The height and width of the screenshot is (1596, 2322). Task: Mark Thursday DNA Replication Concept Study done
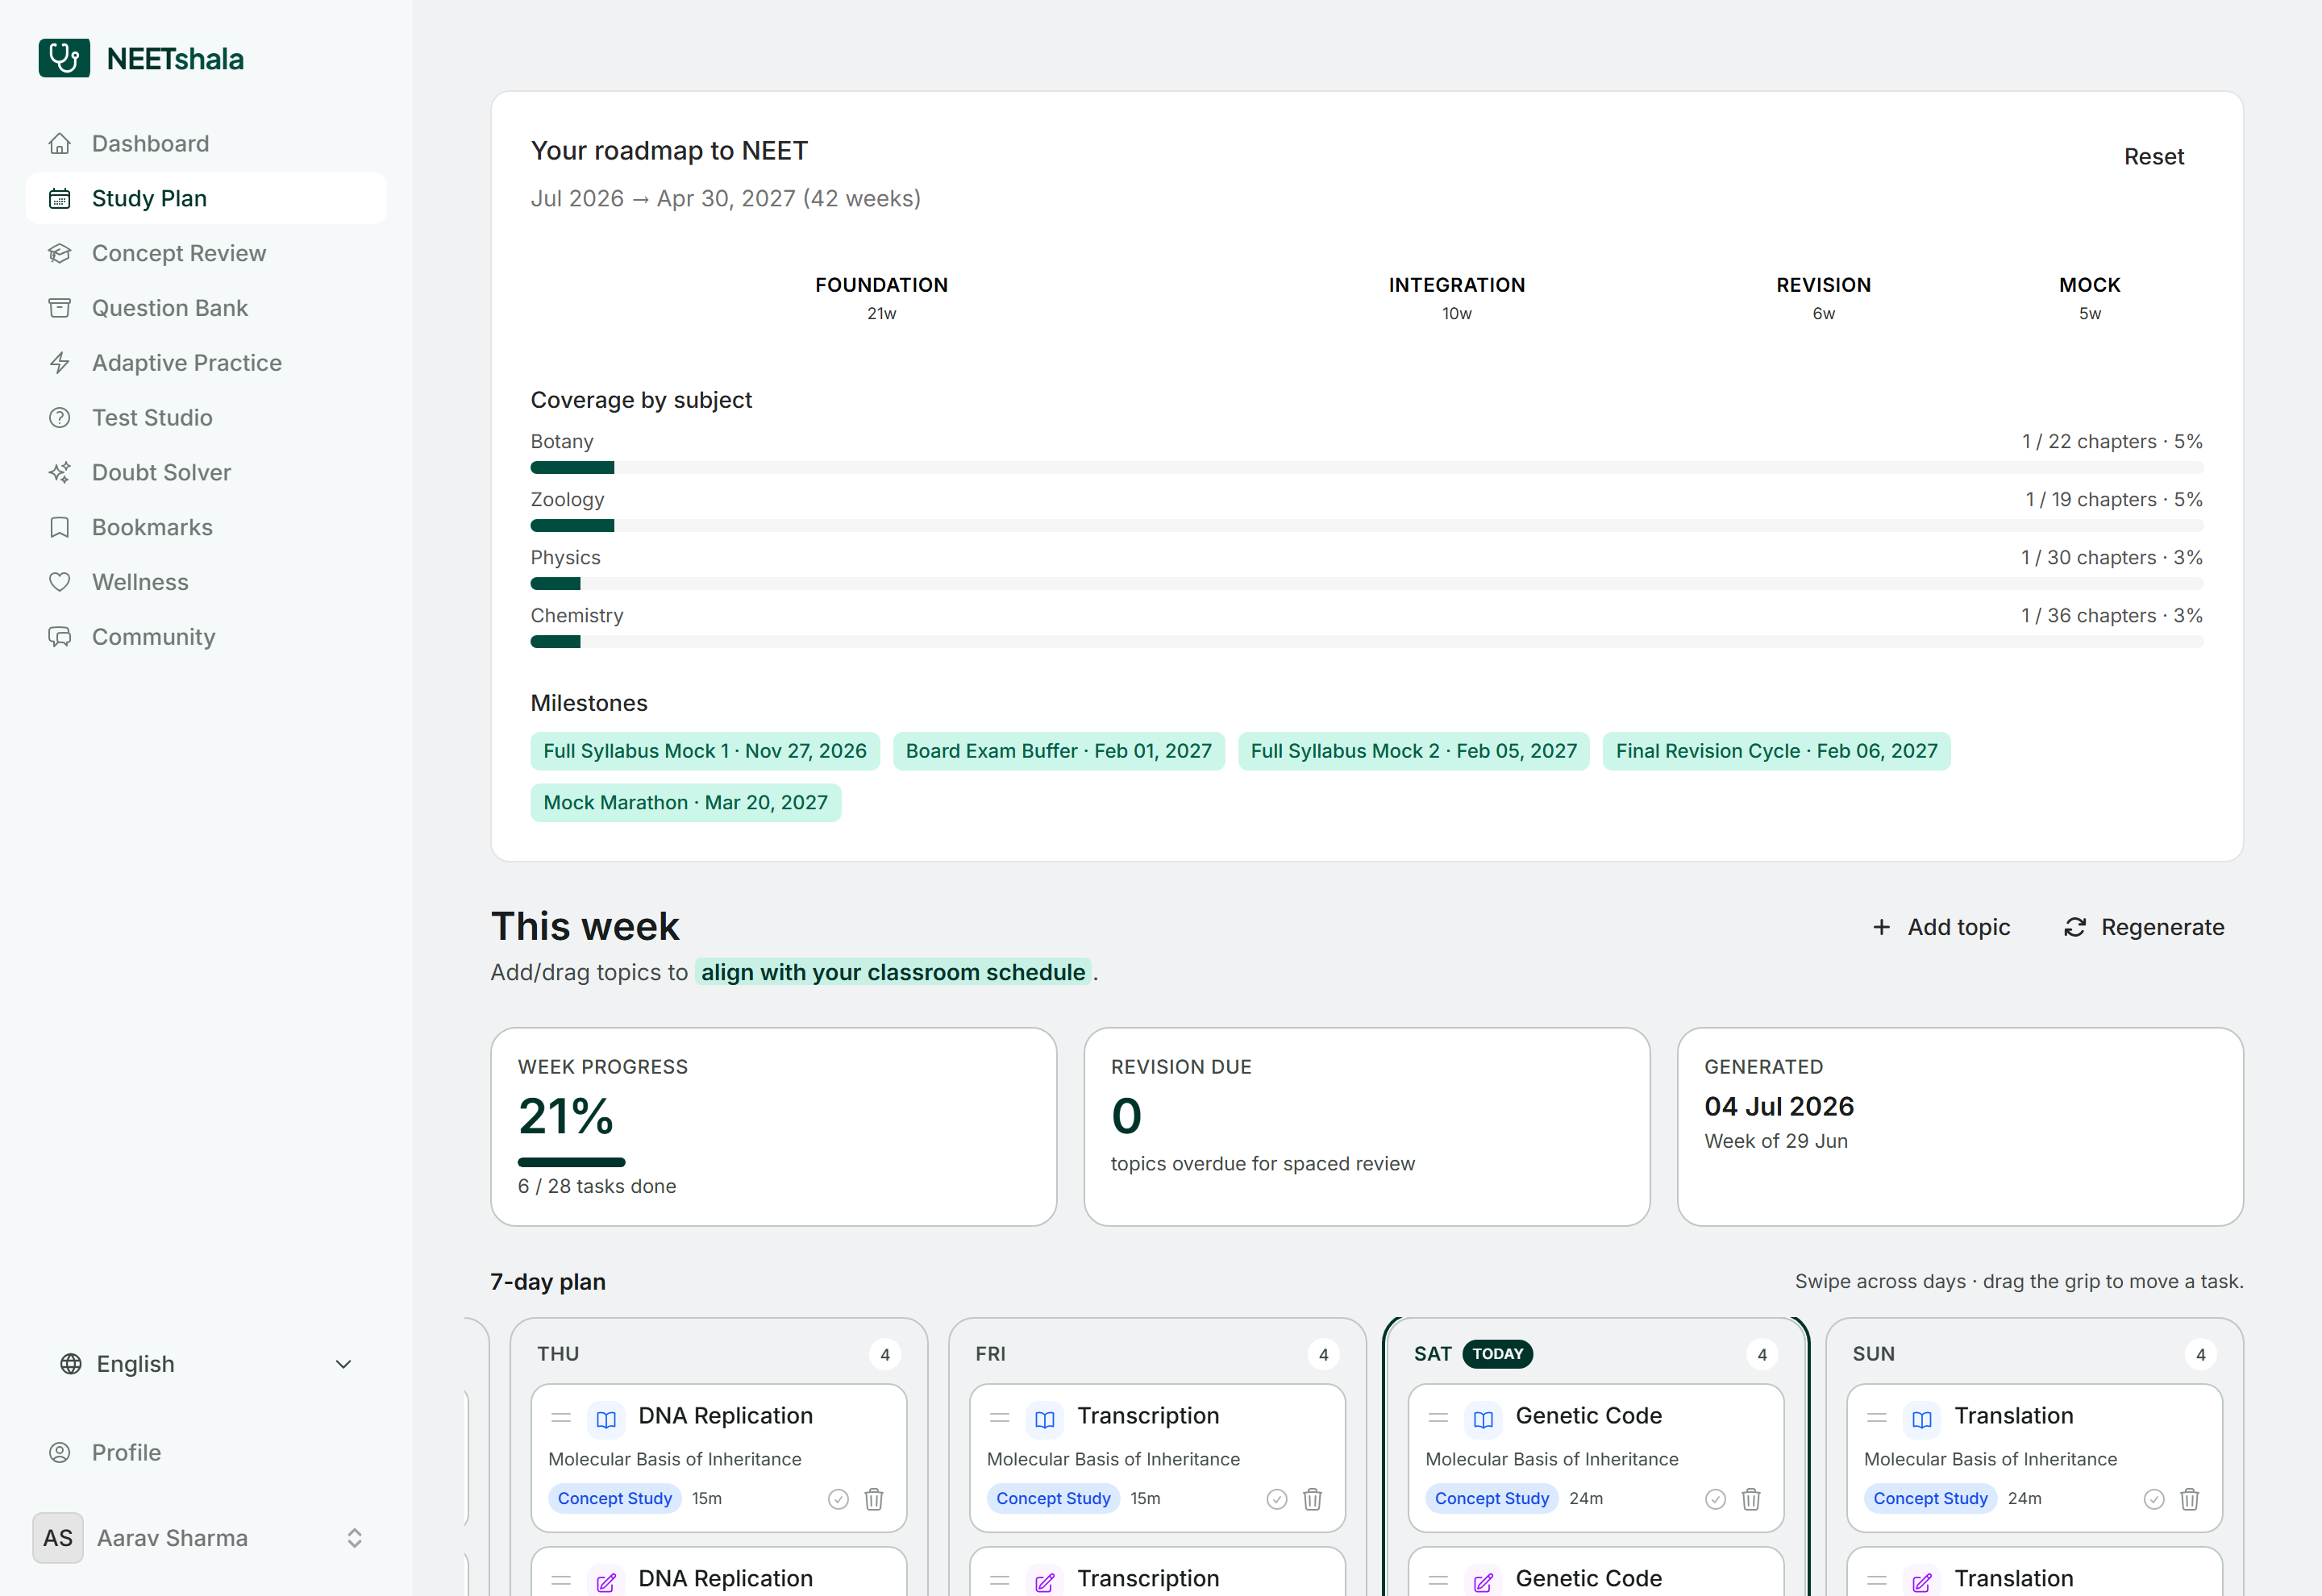coord(838,1499)
